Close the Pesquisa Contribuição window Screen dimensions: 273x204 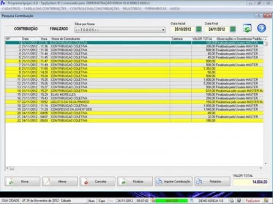(x=268, y=16)
